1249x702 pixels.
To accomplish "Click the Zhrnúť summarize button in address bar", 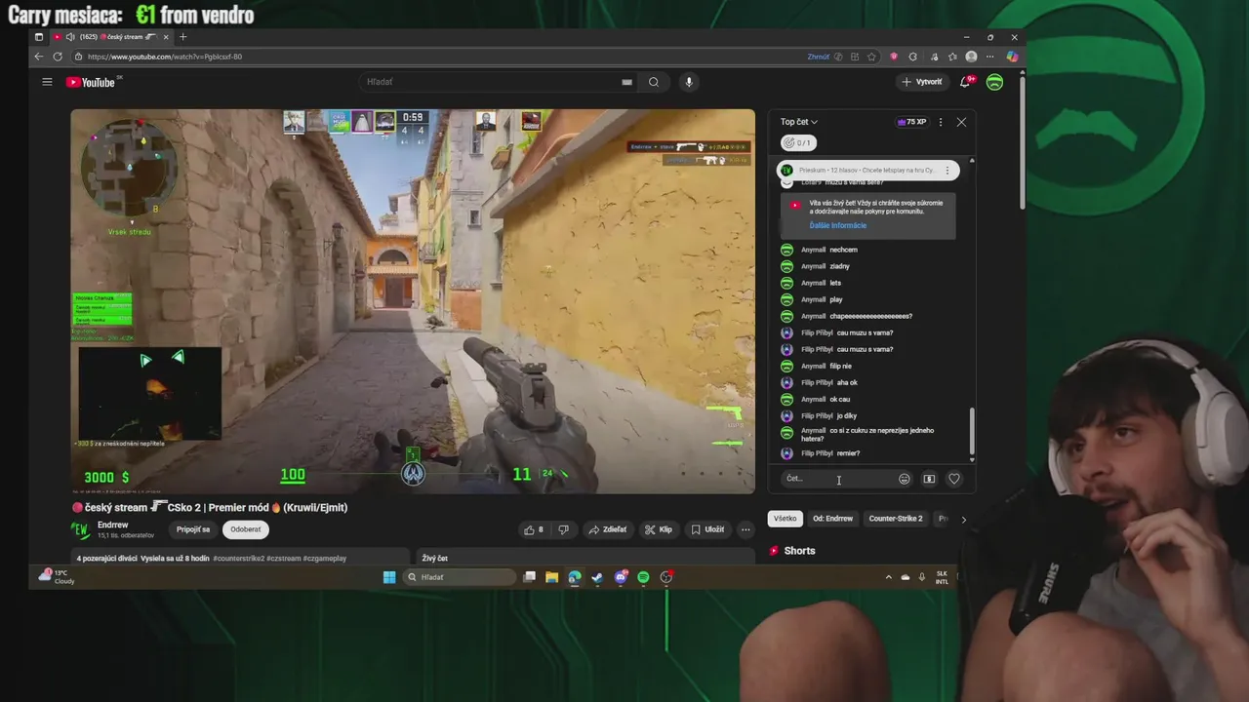I will tap(818, 57).
